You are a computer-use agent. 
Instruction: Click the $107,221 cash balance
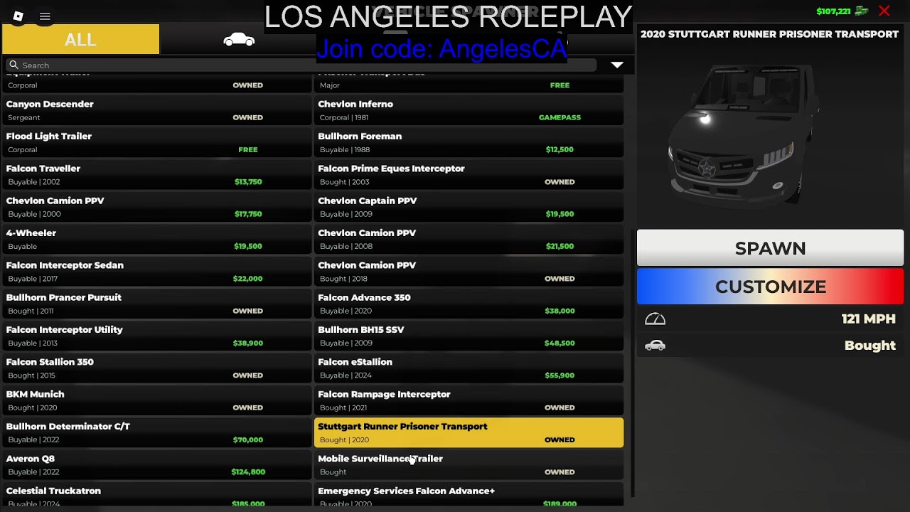833,11
